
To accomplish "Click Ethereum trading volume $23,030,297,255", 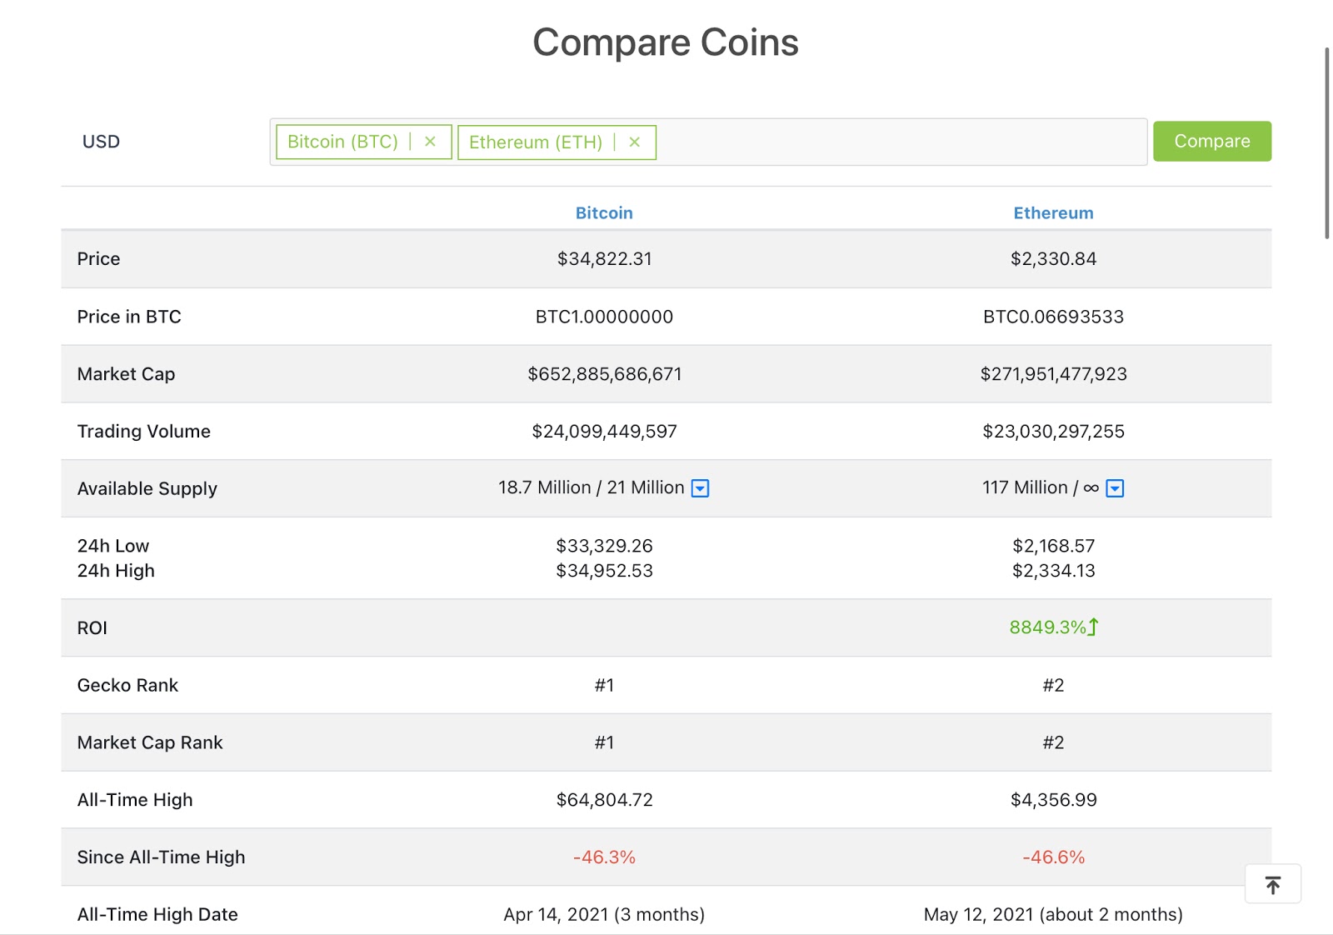I will 1053,432.
